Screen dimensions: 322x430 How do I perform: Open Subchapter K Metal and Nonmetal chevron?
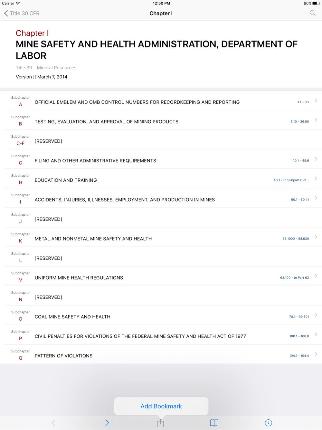coord(316,237)
